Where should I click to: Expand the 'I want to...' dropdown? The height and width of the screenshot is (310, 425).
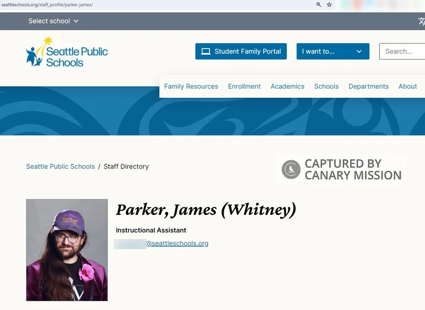point(333,51)
